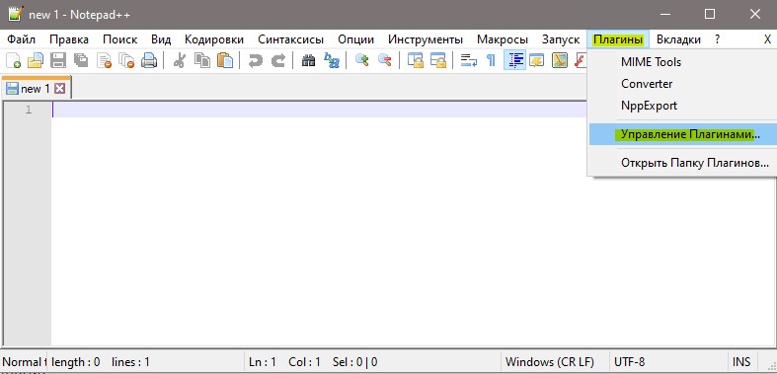Click line number 1 in the margin
This screenshot has height=374, width=777.
tap(29, 110)
